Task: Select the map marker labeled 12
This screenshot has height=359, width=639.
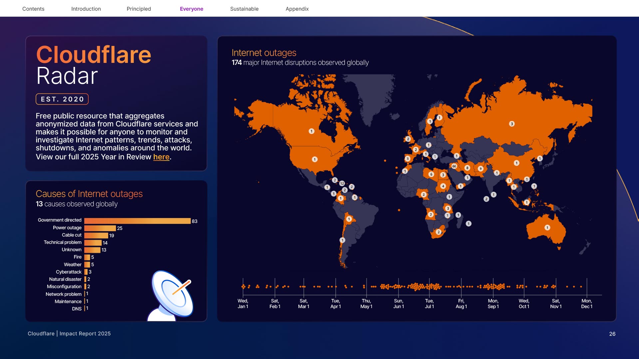Action: [x=342, y=183]
